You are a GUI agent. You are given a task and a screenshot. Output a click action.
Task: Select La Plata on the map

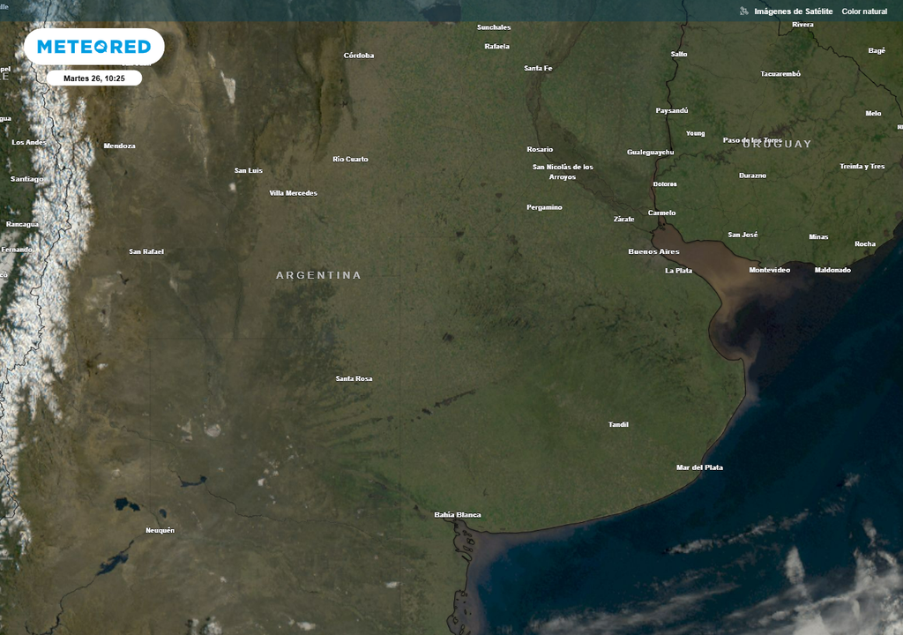coord(677,270)
